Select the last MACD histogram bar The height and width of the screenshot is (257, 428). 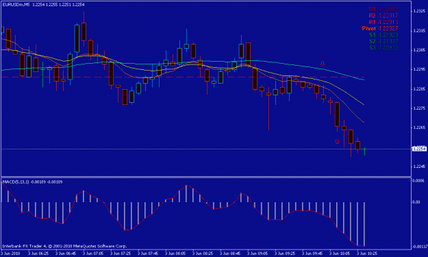click(364, 224)
